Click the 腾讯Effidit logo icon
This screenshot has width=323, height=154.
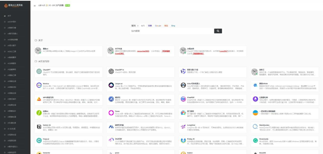[255, 85]
